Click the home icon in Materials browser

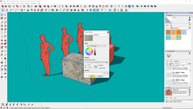tap(172, 28)
